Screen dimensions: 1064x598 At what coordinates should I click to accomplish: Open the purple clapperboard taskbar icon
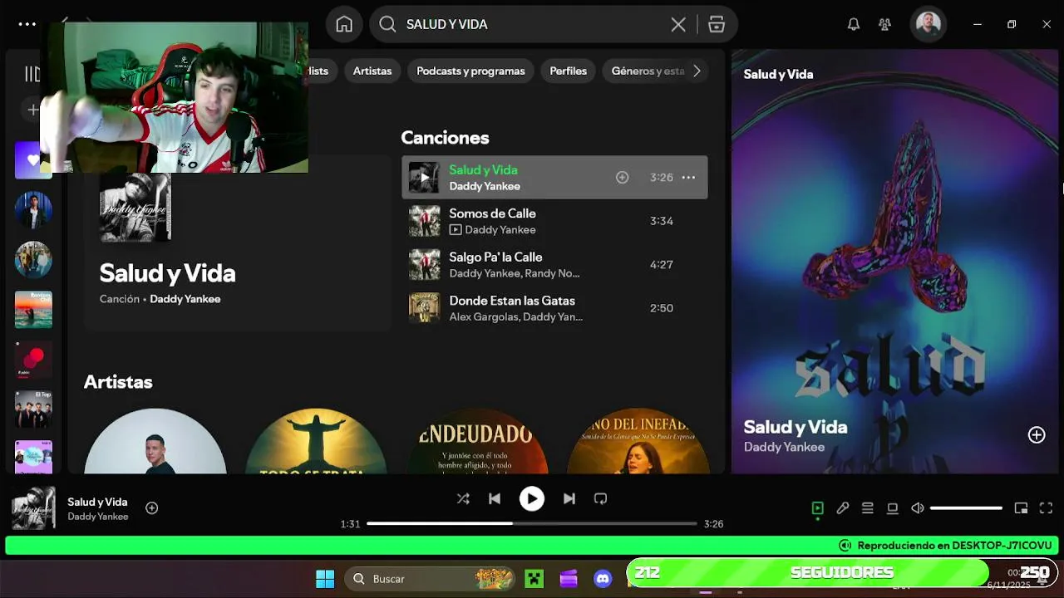569,579
